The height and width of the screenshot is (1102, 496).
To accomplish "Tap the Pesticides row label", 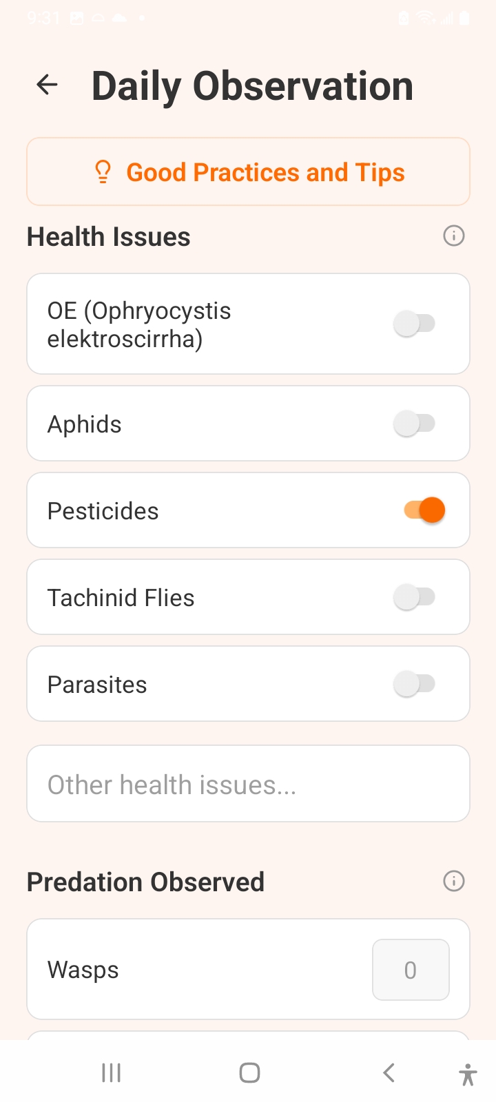I will (103, 511).
